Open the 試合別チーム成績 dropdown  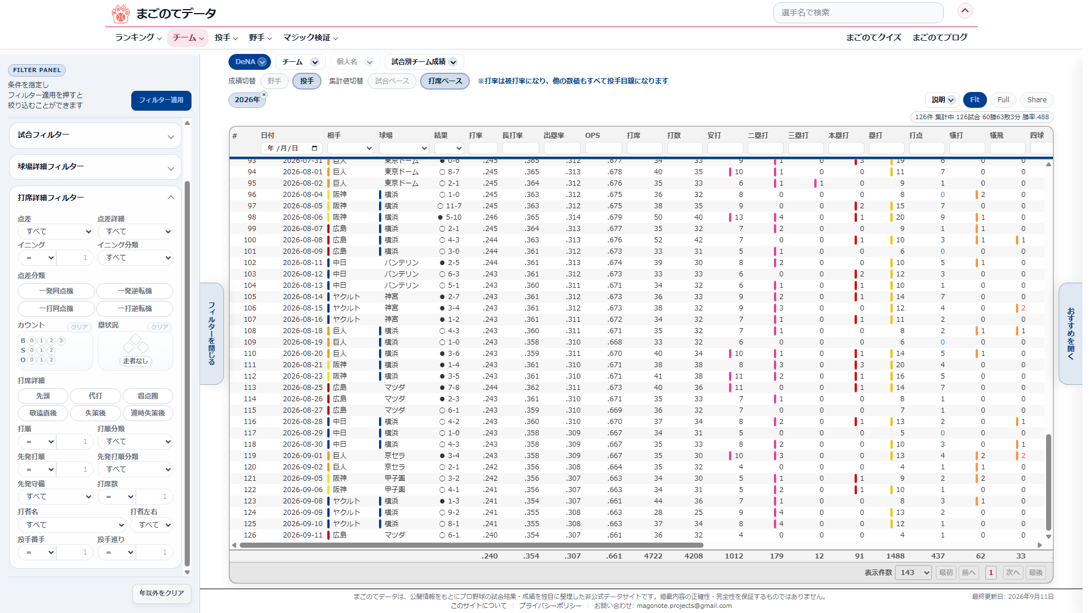tap(424, 62)
